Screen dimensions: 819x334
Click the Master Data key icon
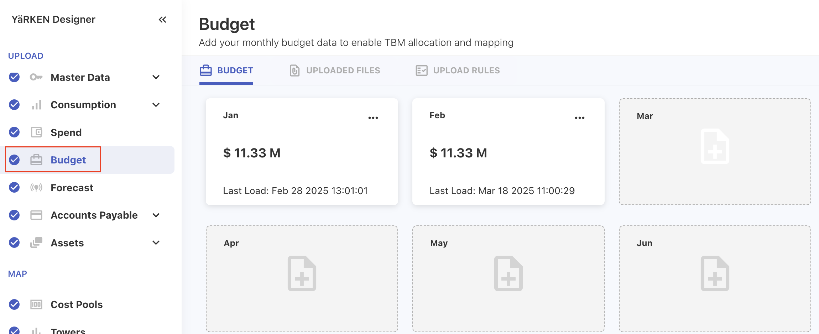click(36, 77)
